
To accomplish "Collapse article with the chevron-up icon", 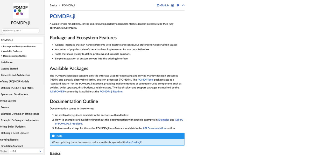I will tap(183, 5).
